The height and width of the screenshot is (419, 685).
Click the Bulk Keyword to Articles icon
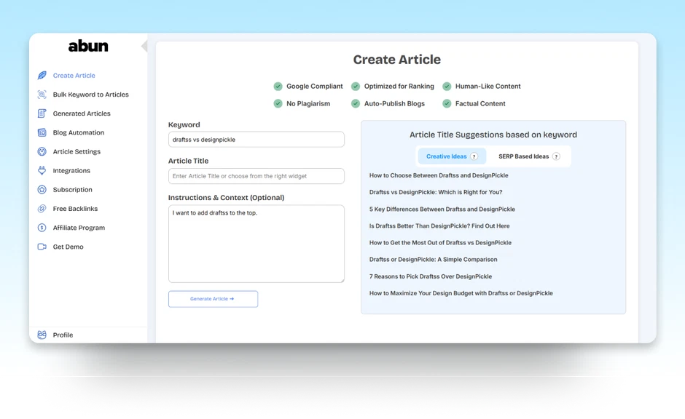[42, 95]
